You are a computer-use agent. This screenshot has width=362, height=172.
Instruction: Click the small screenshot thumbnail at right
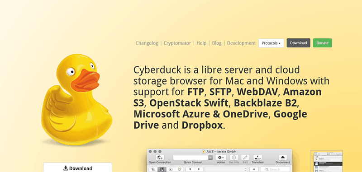[327, 161]
